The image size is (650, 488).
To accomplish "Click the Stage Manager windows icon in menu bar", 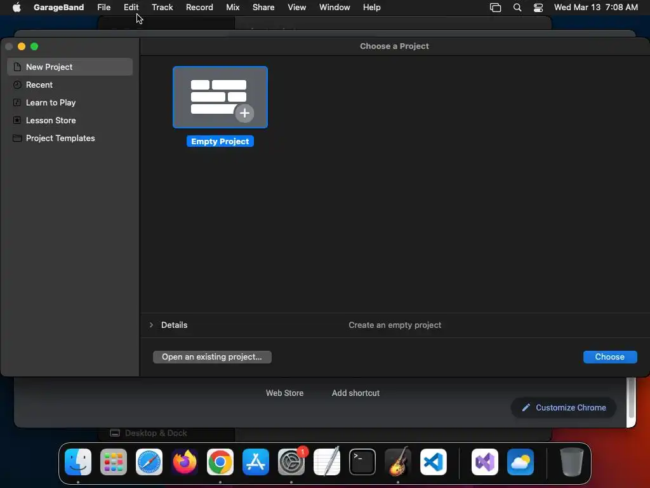I will (495, 7).
